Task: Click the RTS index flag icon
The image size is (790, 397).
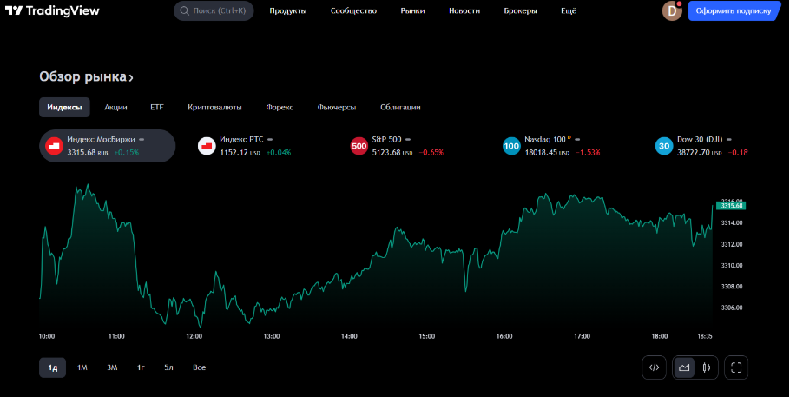Action: (207, 146)
